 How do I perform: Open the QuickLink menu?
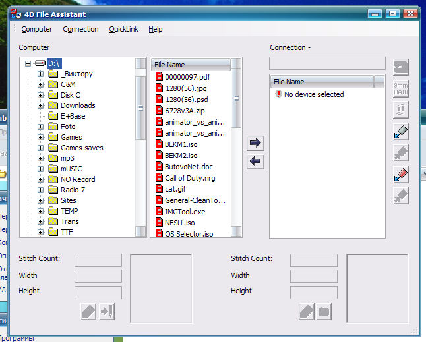(123, 29)
